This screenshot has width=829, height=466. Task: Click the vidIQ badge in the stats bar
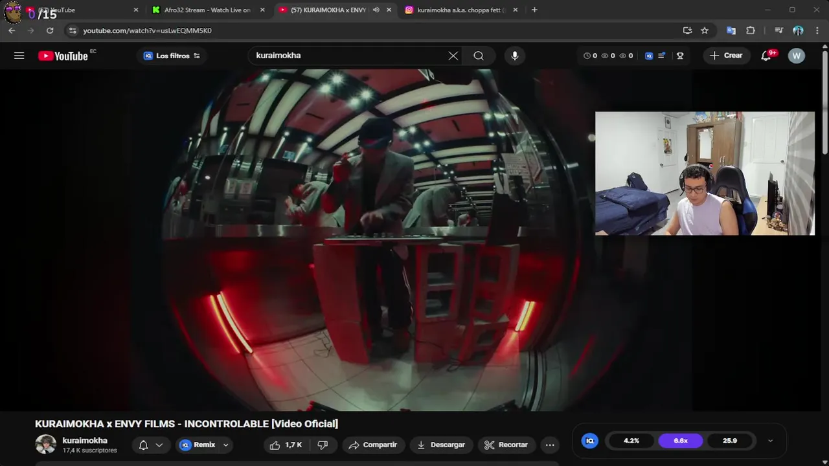590,441
